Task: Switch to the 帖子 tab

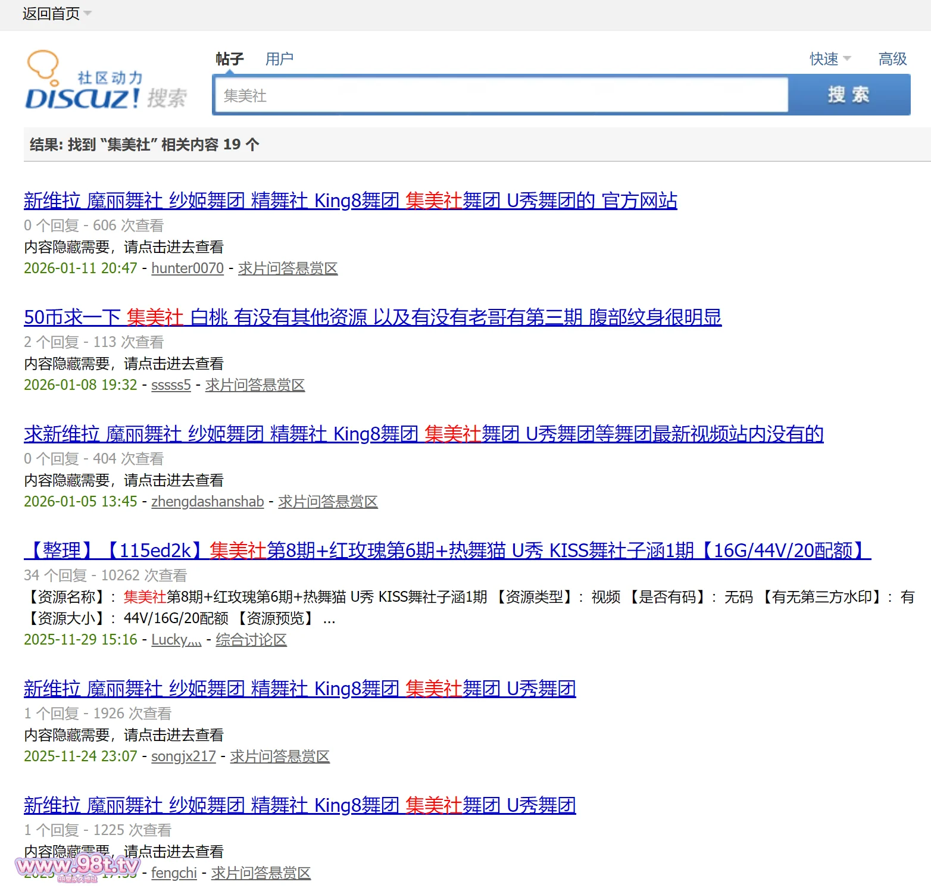Action: coord(229,59)
